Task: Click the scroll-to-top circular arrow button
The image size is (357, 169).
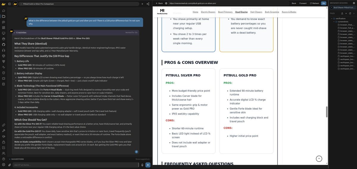Action: [x=319, y=159]
